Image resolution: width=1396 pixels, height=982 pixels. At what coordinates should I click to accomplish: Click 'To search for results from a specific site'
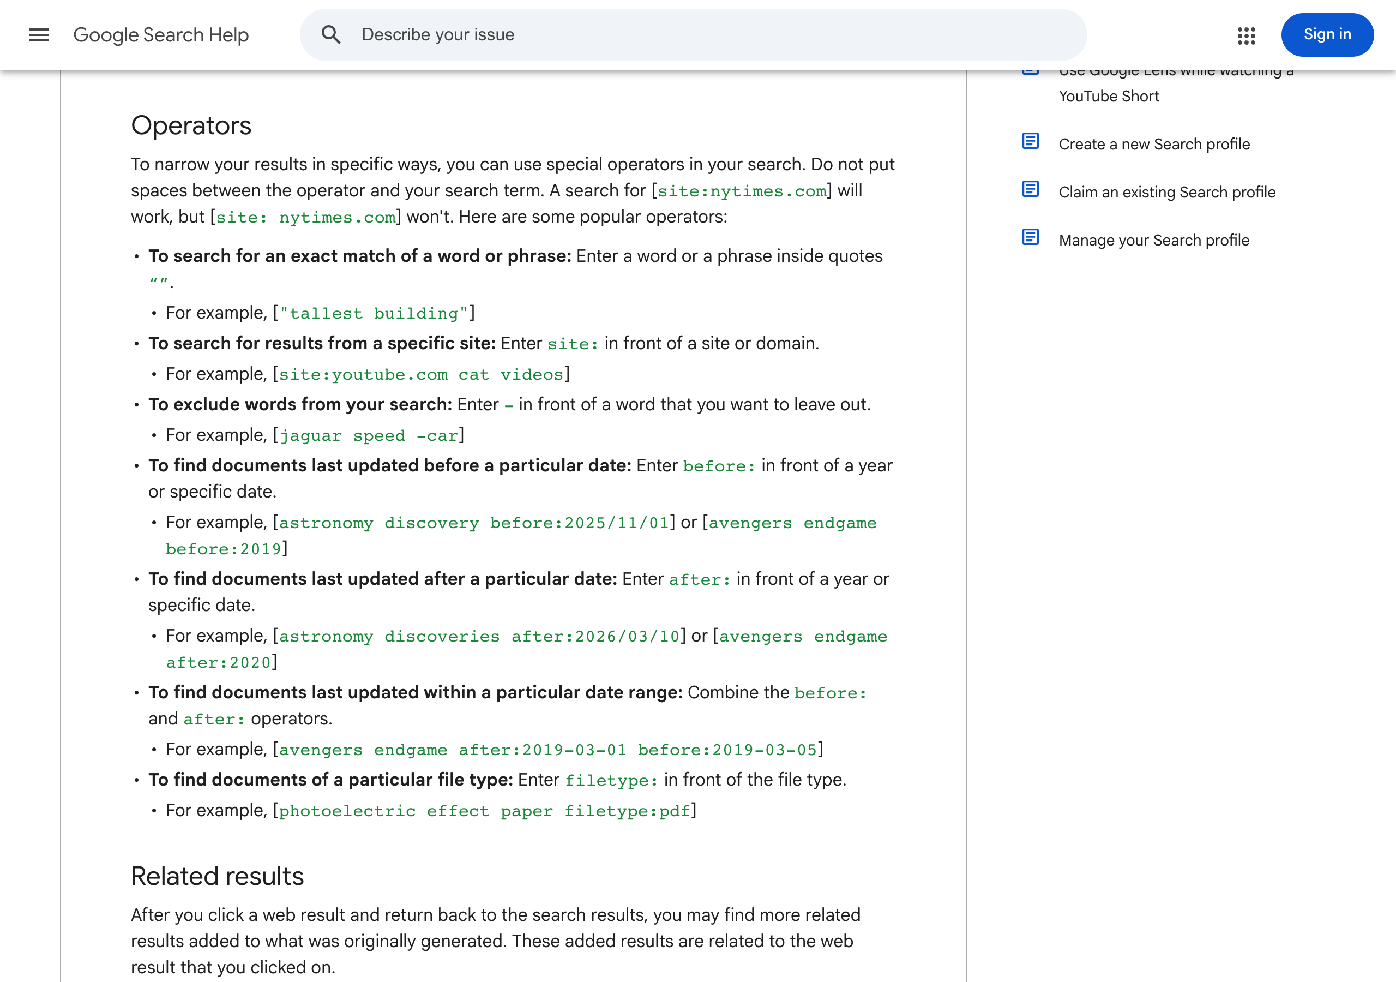pos(322,343)
